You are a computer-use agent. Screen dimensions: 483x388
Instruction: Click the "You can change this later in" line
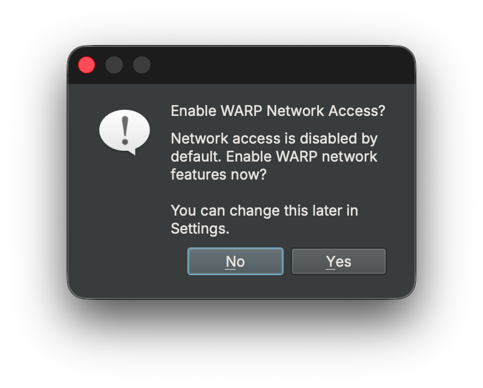[x=264, y=211]
